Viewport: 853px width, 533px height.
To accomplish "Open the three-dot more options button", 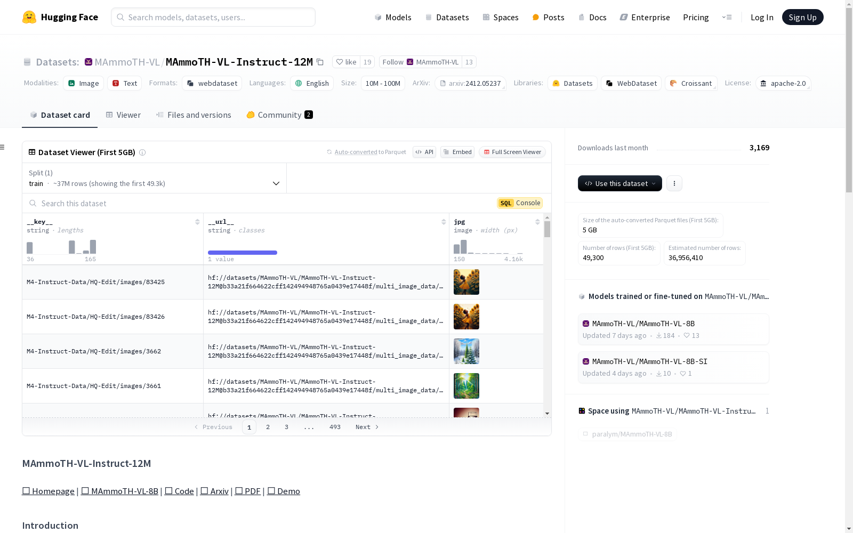I will pyautogui.click(x=674, y=183).
